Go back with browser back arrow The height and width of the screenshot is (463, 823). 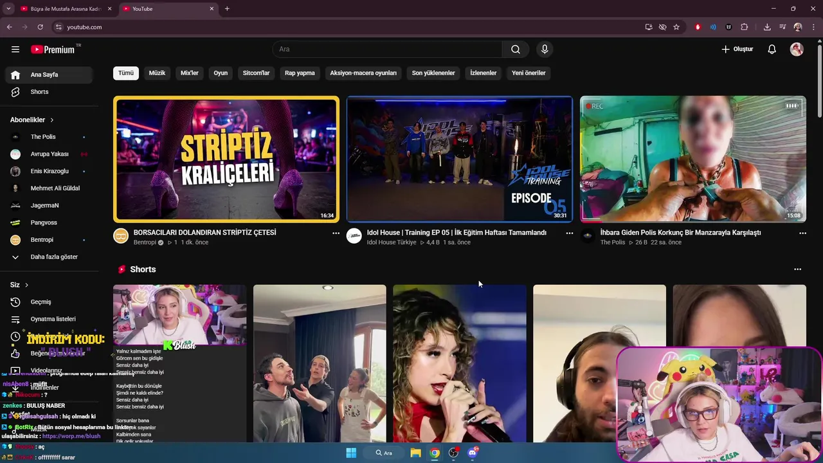[9, 27]
